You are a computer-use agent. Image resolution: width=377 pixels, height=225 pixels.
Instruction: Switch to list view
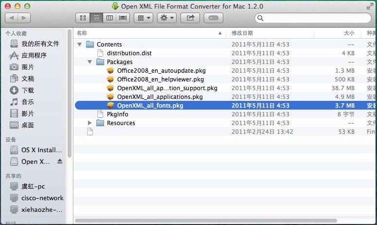click(x=96, y=18)
